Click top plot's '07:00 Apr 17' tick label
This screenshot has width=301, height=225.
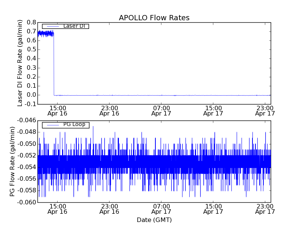(x=161, y=111)
